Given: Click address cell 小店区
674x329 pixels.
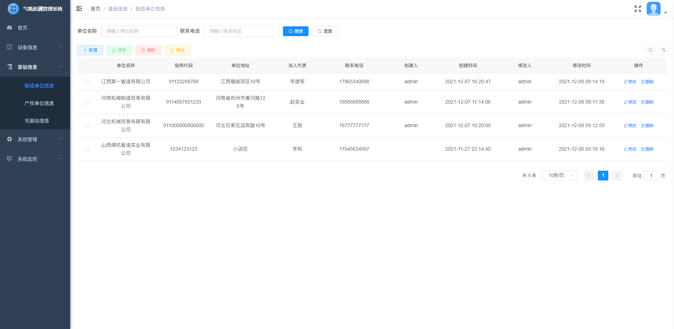Looking at the screenshot, I should point(240,149).
